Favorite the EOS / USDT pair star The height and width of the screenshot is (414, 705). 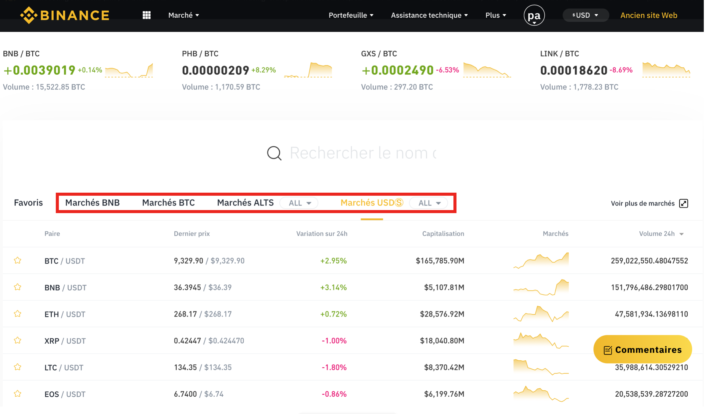pyautogui.click(x=17, y=394)
